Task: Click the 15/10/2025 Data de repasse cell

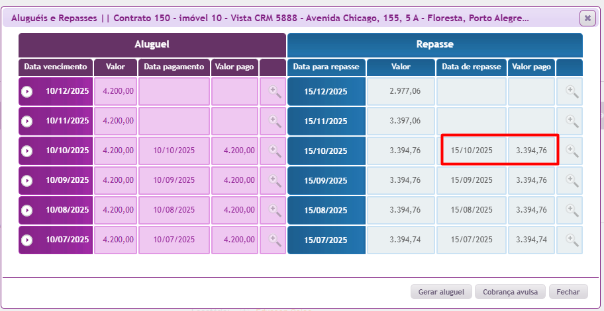Action: [x=472, y=151]
